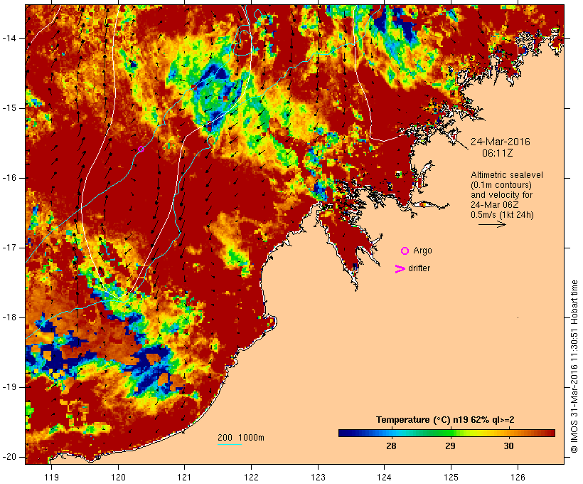
Task: Click longitude label 120 on bottom axis
Action: 118,477
